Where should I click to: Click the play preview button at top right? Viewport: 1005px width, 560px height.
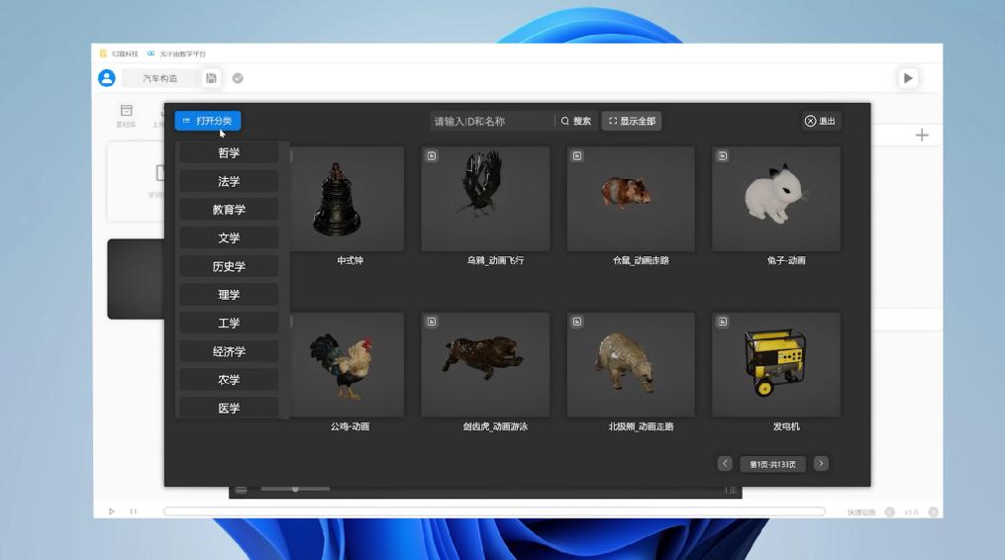908,78
